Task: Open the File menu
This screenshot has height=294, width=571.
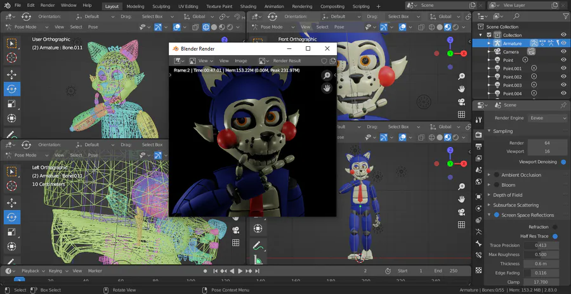Action: click(18, 6)
